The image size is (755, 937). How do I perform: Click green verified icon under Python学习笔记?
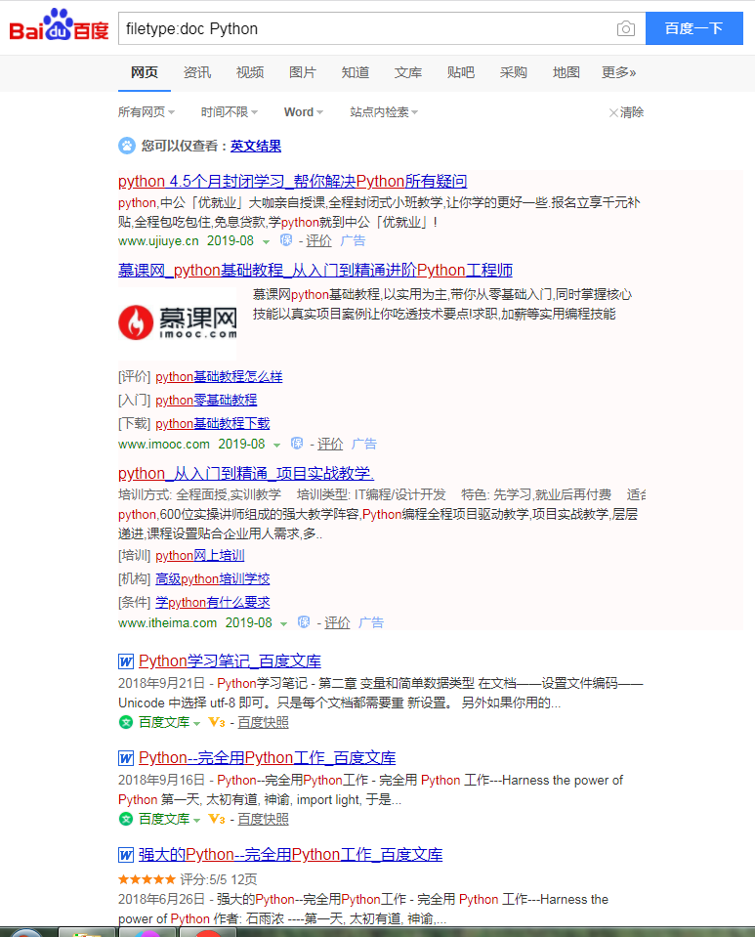125,722
